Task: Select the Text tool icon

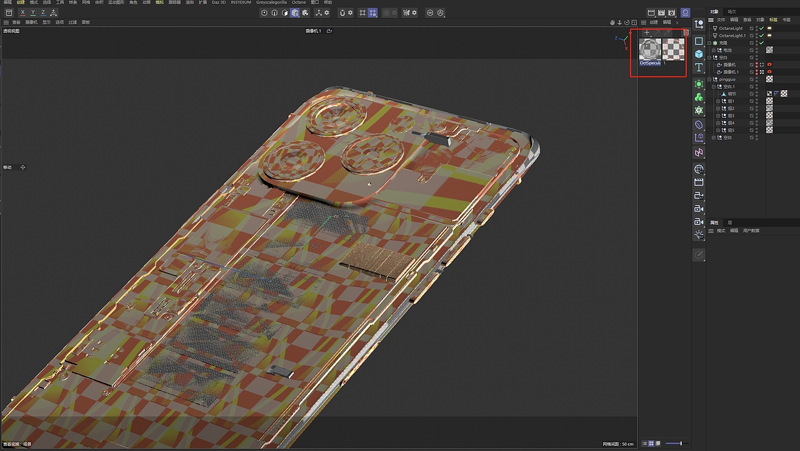Action: [699, 67]
